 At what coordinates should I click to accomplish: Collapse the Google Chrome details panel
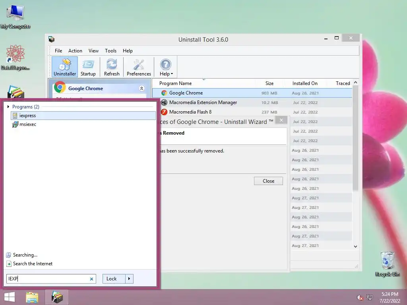(142, 89)
